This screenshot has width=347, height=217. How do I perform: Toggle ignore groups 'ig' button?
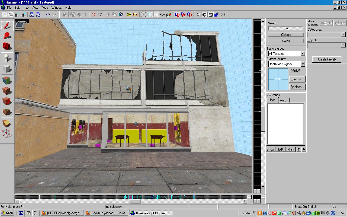85,15
